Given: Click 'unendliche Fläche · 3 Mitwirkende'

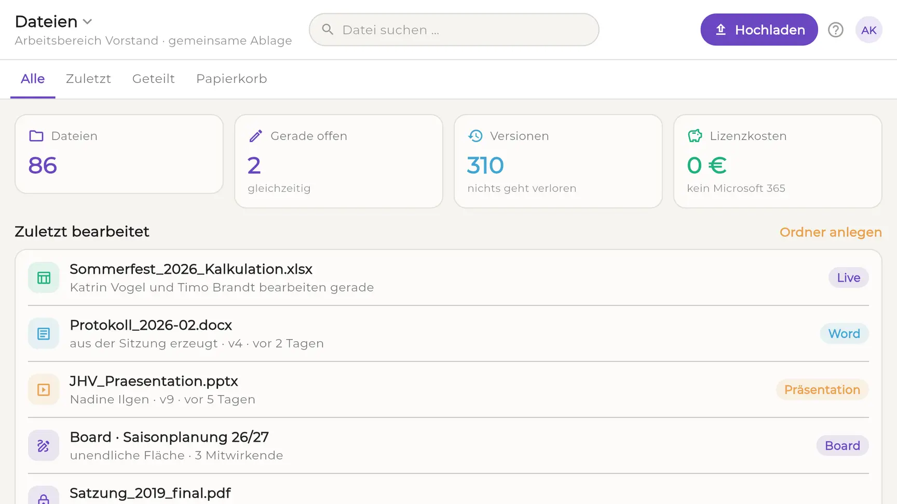Looking at the screenshot, I should [176, 456].
